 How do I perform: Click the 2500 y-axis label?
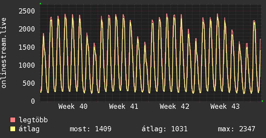[x=27, y=11]
